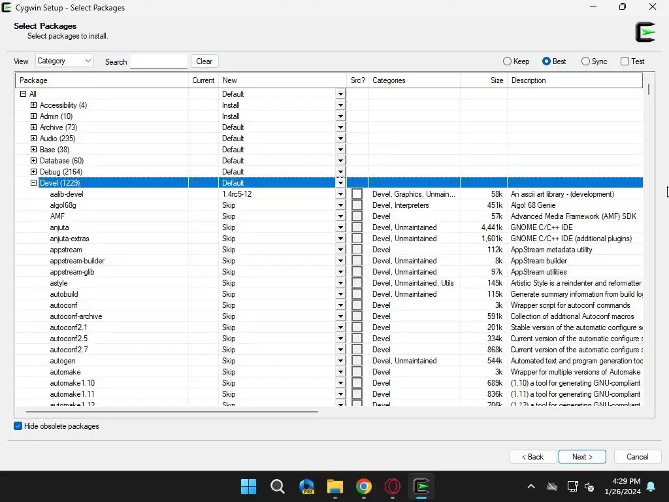Click the Src? column header
Viewport: 669px width, 502px height.
click(x=357, y=80)
